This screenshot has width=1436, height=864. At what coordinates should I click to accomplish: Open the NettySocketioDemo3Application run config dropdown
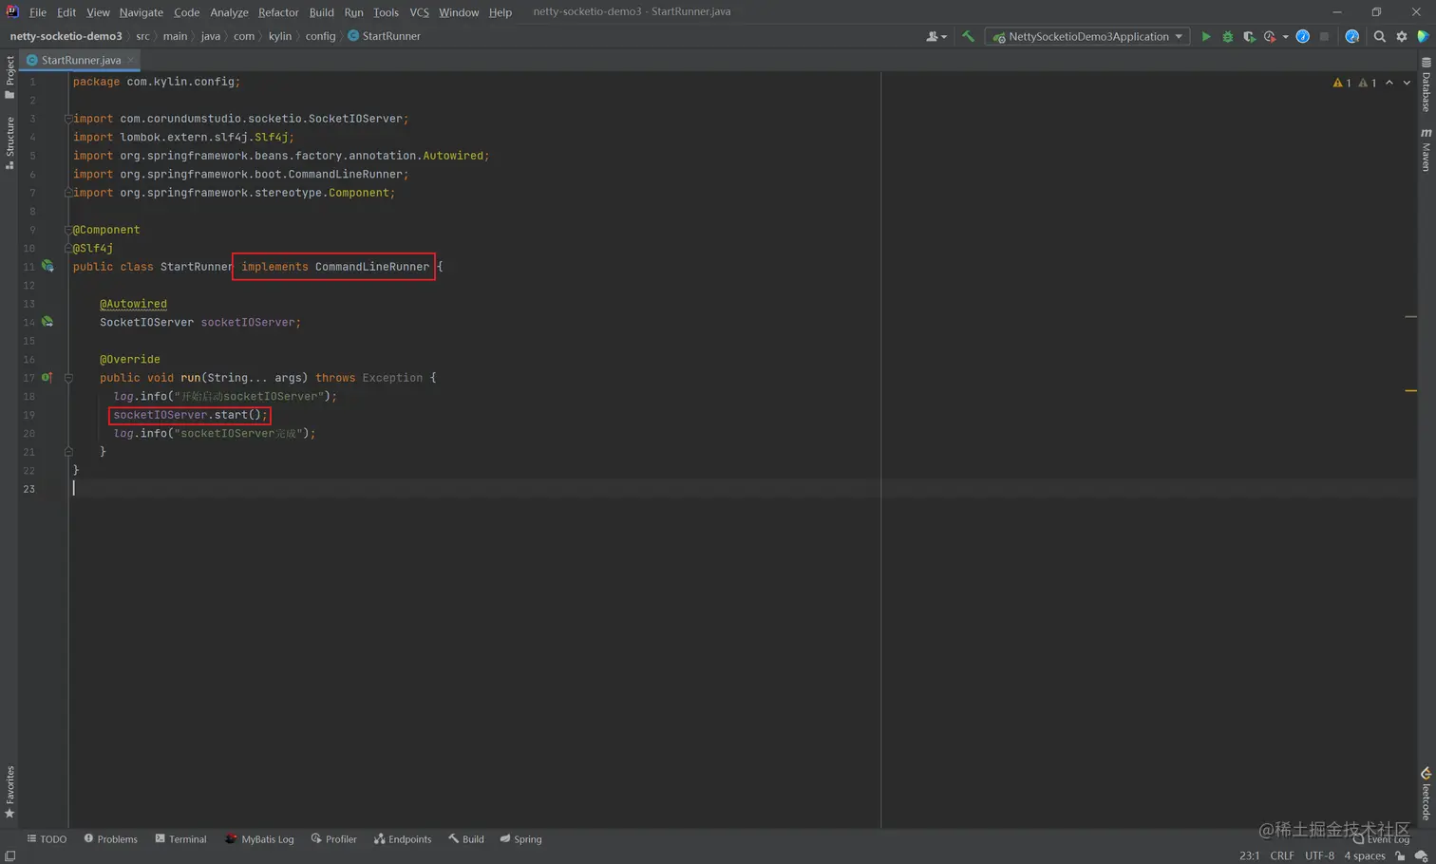pyautogui.click(x=1088, y=36)
